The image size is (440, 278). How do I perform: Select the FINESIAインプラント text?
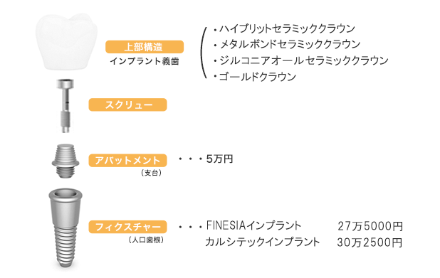tap(253, 225)
